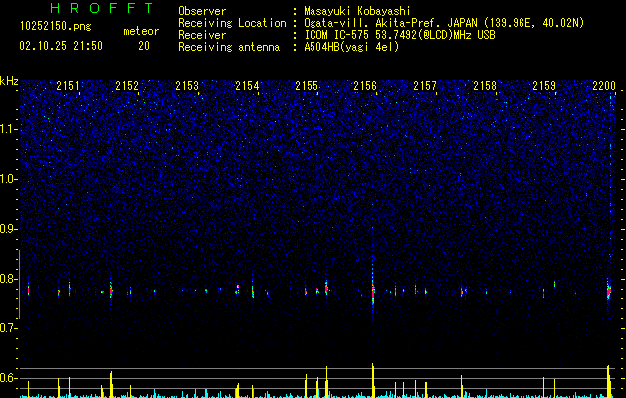626x398 pixels.
Task: Click the meteor count value 20
Action: 144,46
